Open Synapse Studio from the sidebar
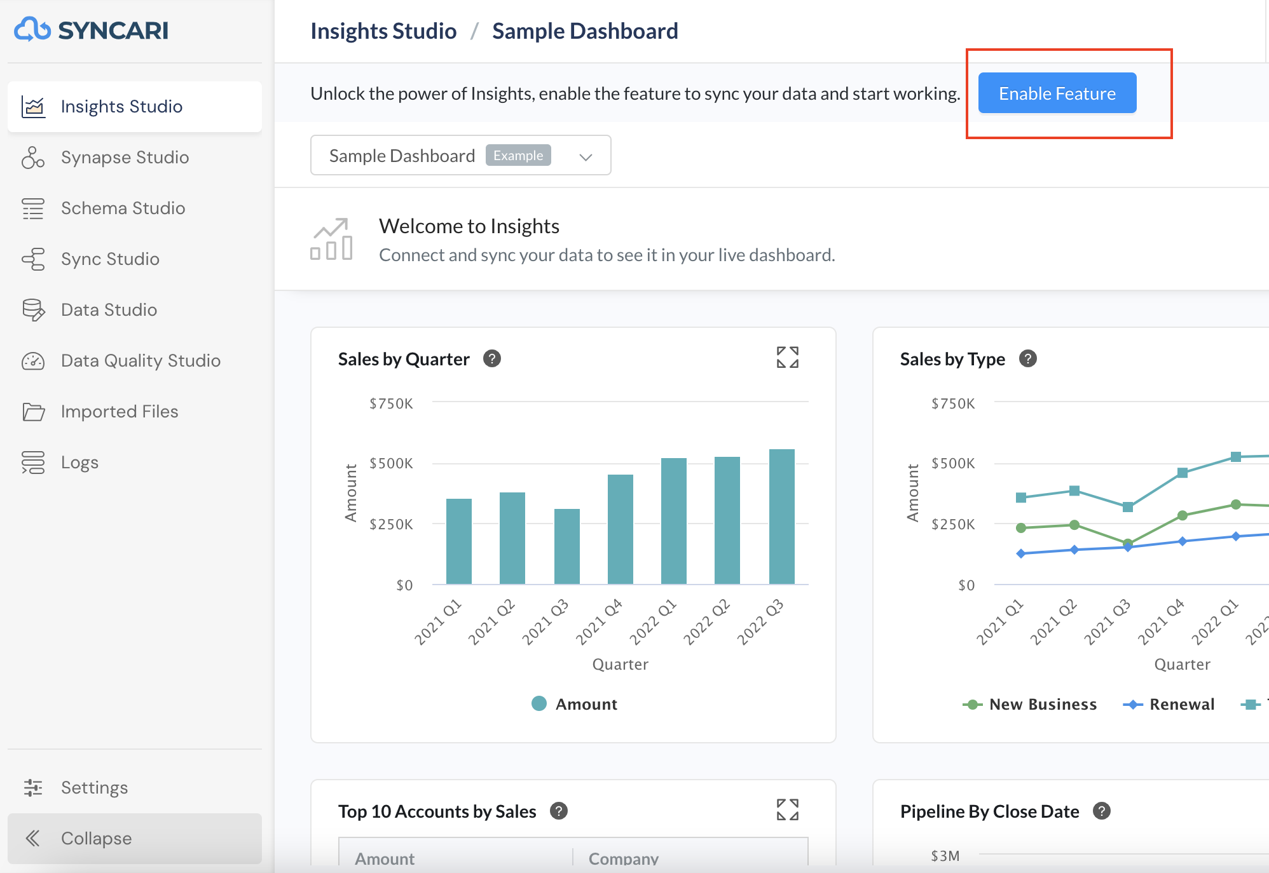Screen dimensions: 1269x873 click(x=135, y=157)
